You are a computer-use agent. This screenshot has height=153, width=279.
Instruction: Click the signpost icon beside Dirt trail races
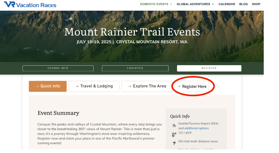[174, 143]
